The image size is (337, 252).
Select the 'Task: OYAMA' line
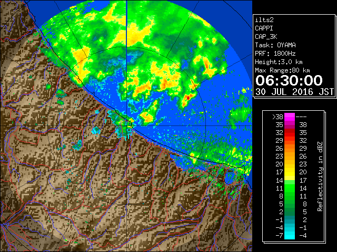point(275,45)
